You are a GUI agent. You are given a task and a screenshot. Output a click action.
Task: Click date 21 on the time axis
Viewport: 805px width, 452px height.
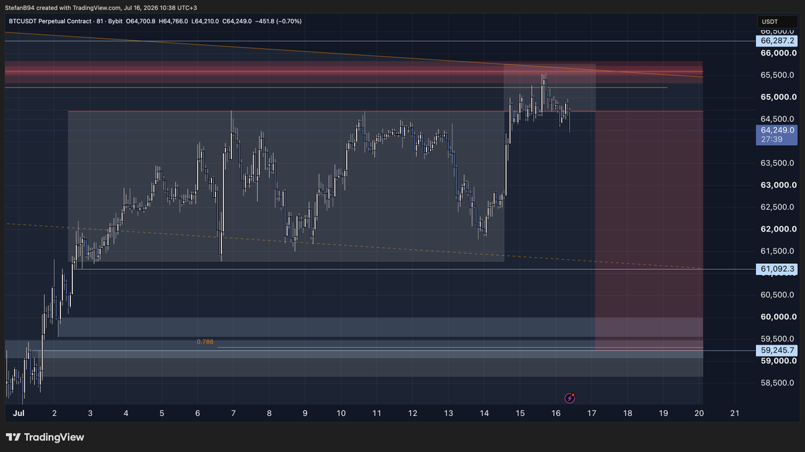734,414
